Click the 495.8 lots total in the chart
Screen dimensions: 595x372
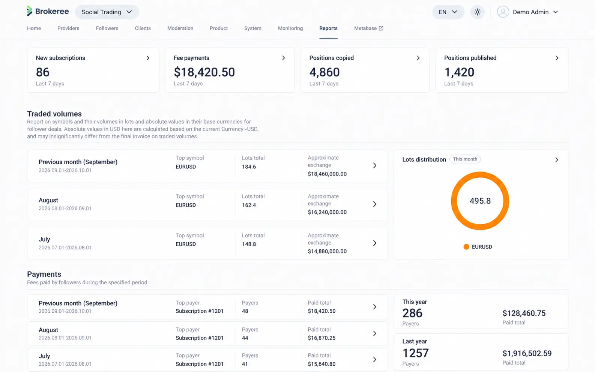[x=480, y=201]
